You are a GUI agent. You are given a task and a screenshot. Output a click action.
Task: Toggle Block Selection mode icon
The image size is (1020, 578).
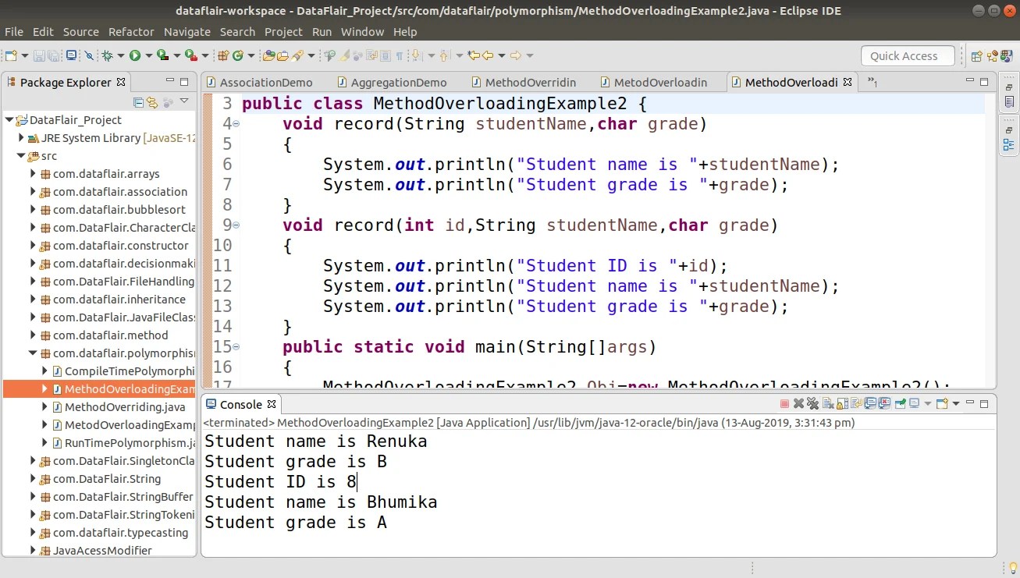tap(385, 55)
